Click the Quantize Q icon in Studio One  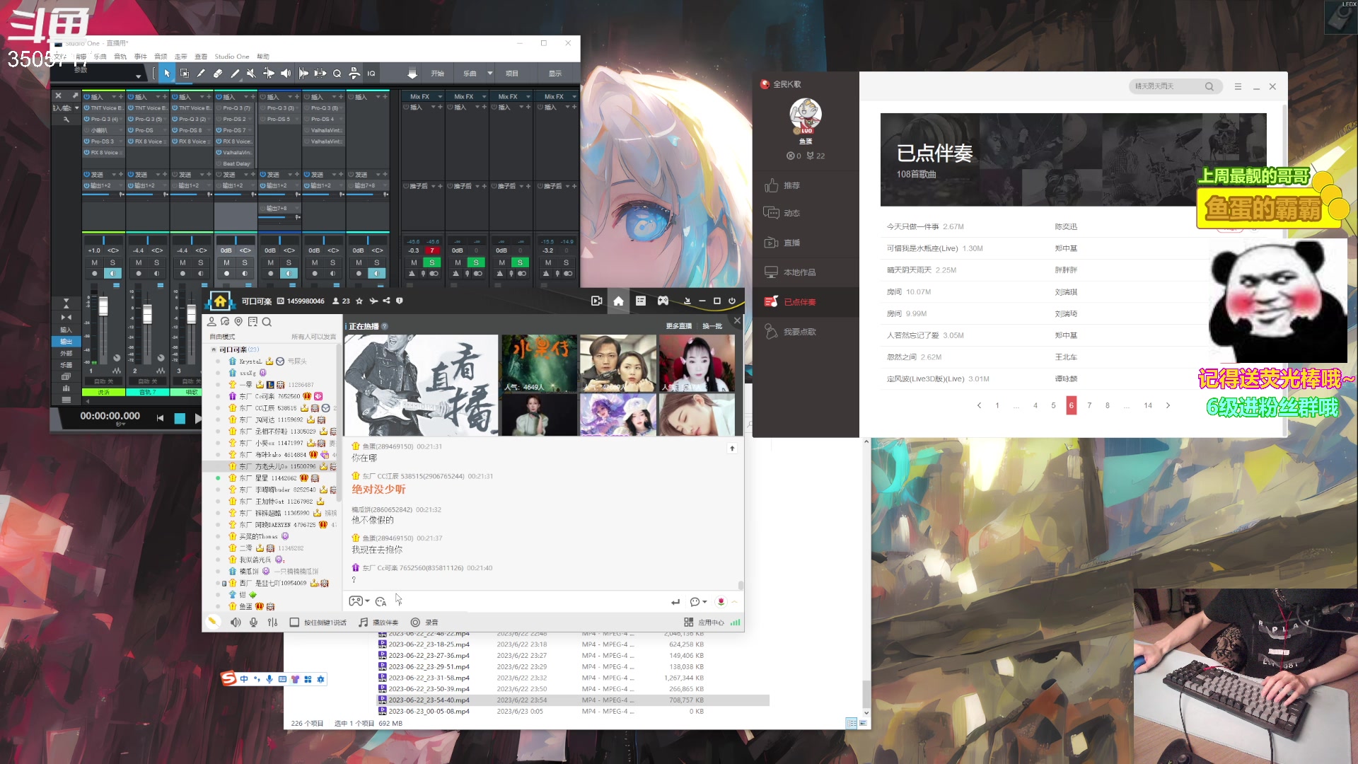(x=337, y=74)
